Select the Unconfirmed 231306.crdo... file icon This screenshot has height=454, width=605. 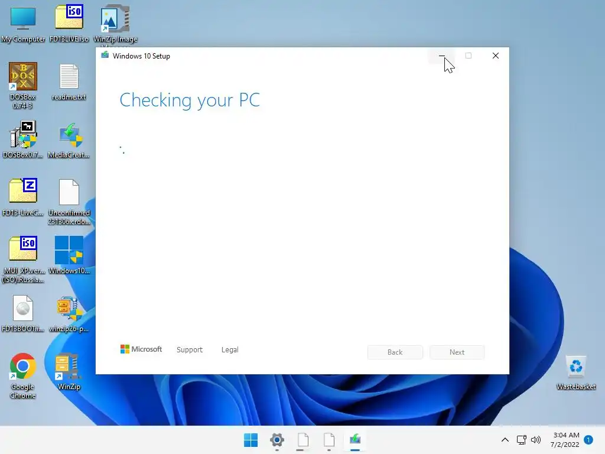coord(69,202)
